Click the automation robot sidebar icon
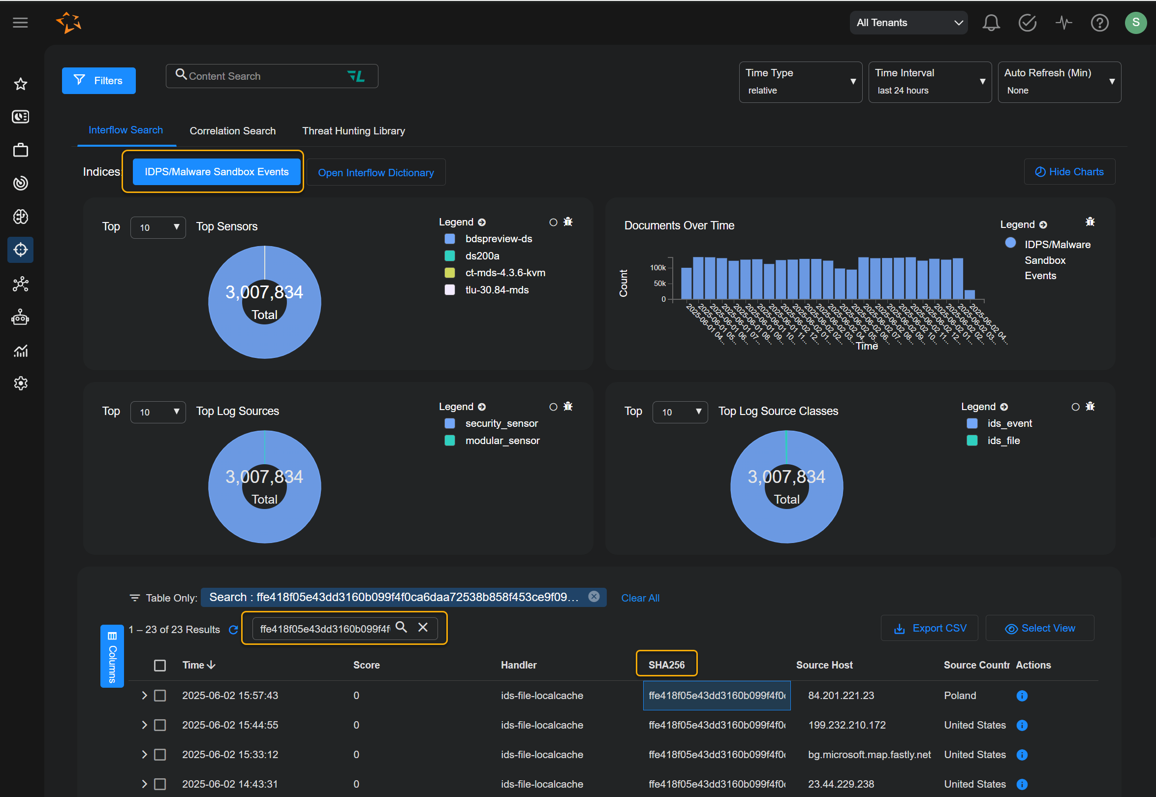Screen dimensions: 1156x797 click(x=21, y=318)
